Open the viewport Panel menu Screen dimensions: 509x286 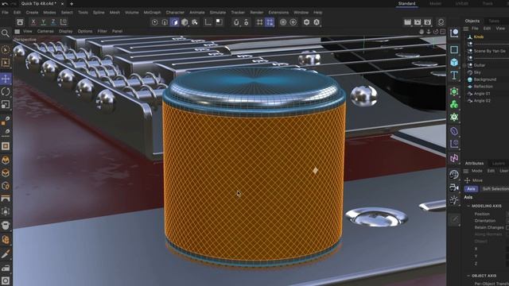click(117, 31)
